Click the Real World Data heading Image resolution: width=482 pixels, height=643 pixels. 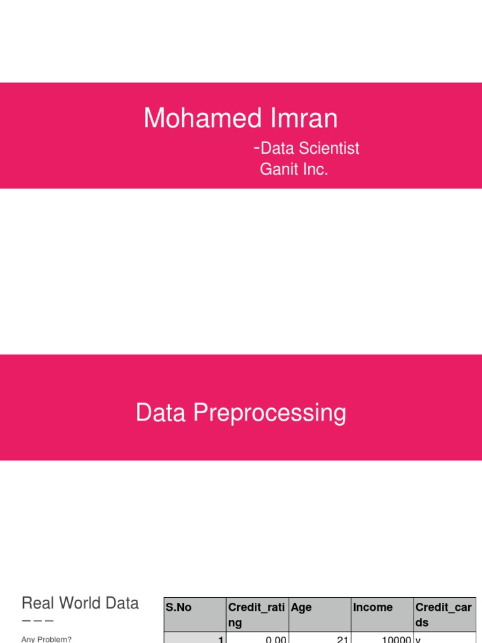[x=80, y=603]
